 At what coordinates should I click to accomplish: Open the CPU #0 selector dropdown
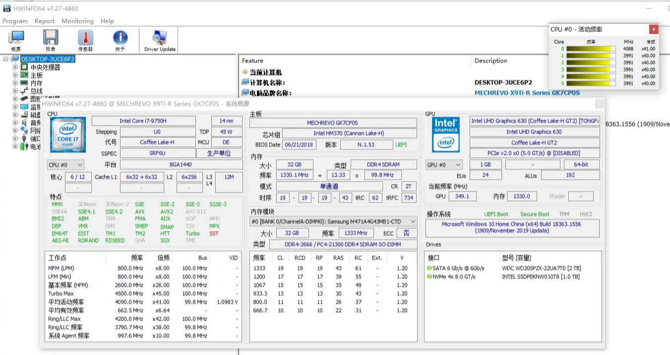65,165
